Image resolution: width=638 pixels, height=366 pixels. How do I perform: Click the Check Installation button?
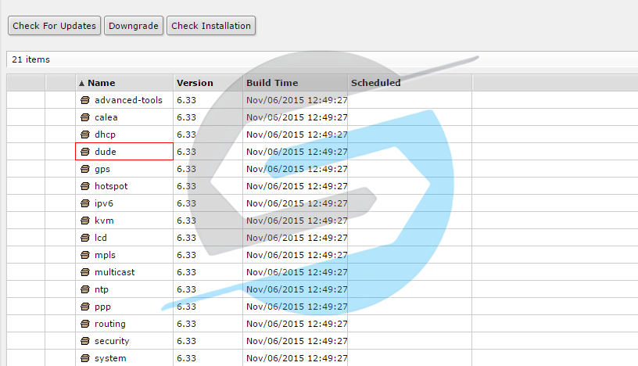tap(211, 26)
